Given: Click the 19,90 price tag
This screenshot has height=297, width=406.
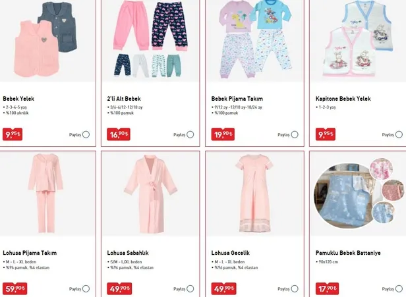Looking at the screenshot, I should 223,134.
